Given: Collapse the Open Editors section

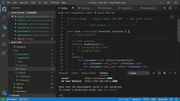Looking at the screenshot, I should point(10,13).
